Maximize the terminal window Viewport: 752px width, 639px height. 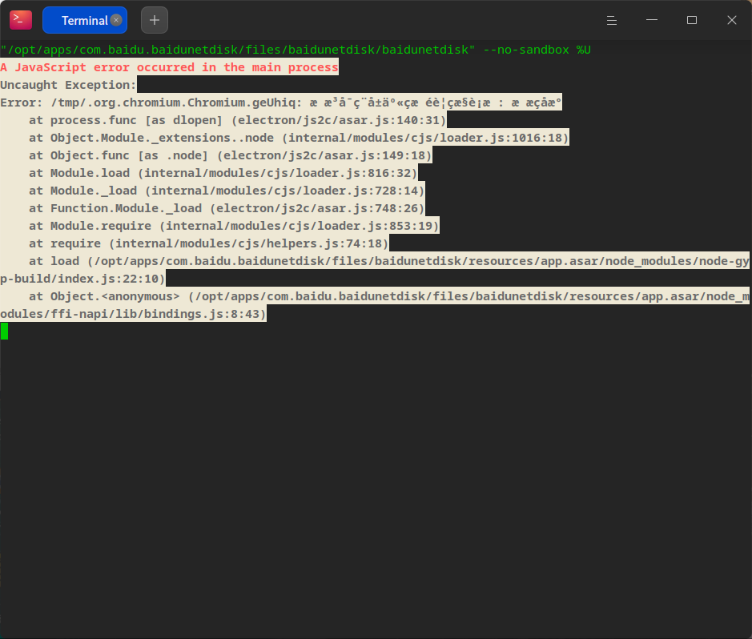pos(692,20)
